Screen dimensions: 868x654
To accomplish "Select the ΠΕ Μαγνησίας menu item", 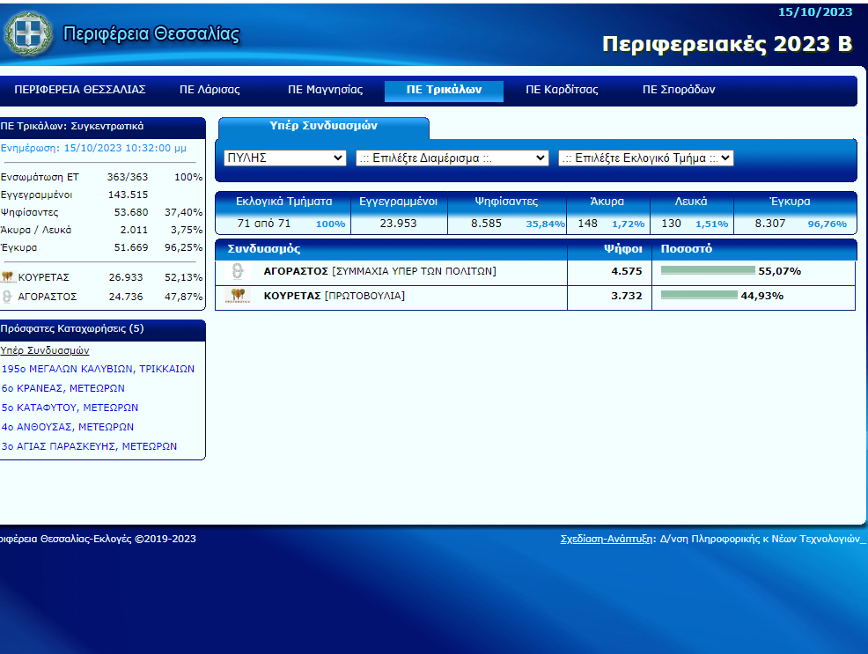I will click(325, 90).
